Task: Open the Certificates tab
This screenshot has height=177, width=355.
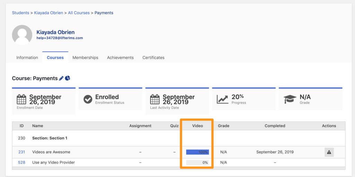Action: (x=153, y=58)
